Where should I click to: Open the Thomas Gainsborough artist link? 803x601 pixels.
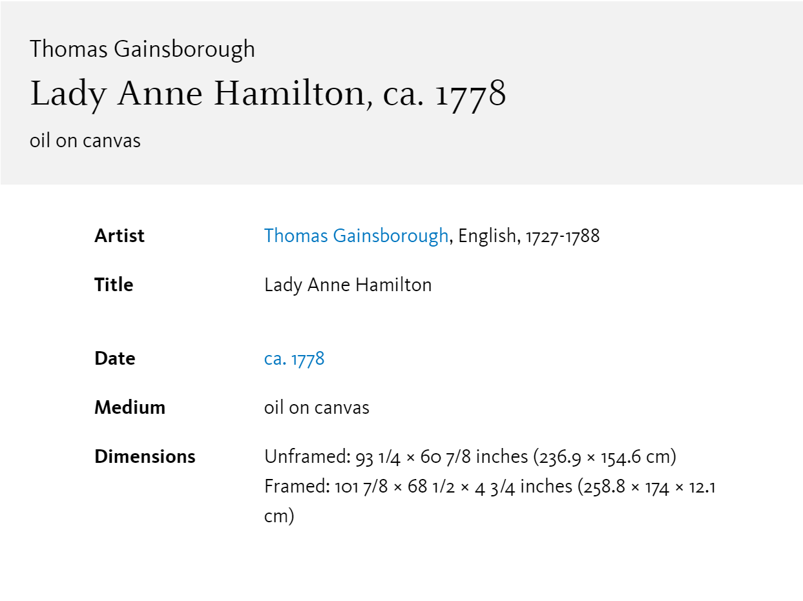[356, 236]
